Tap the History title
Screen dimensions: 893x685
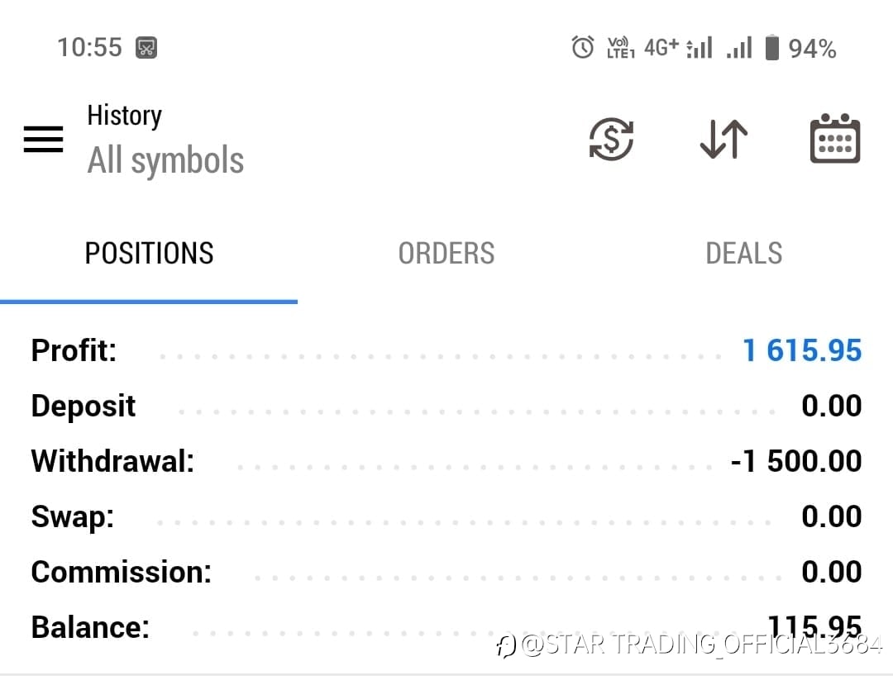coord(124,116)
